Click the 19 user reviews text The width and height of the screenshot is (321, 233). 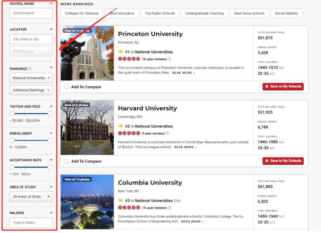click(154, 208)
